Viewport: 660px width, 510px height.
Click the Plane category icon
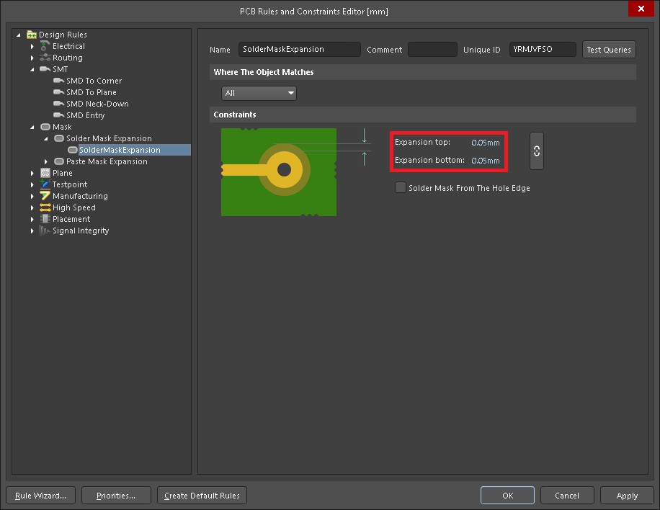(x=45, y=173)
